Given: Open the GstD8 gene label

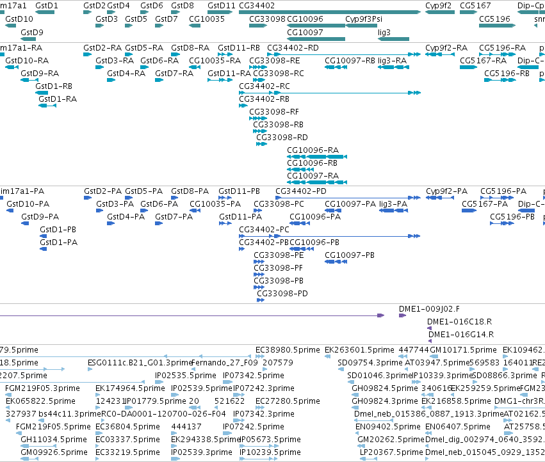Looking at the screenshot, I should [x=182, y=6].
